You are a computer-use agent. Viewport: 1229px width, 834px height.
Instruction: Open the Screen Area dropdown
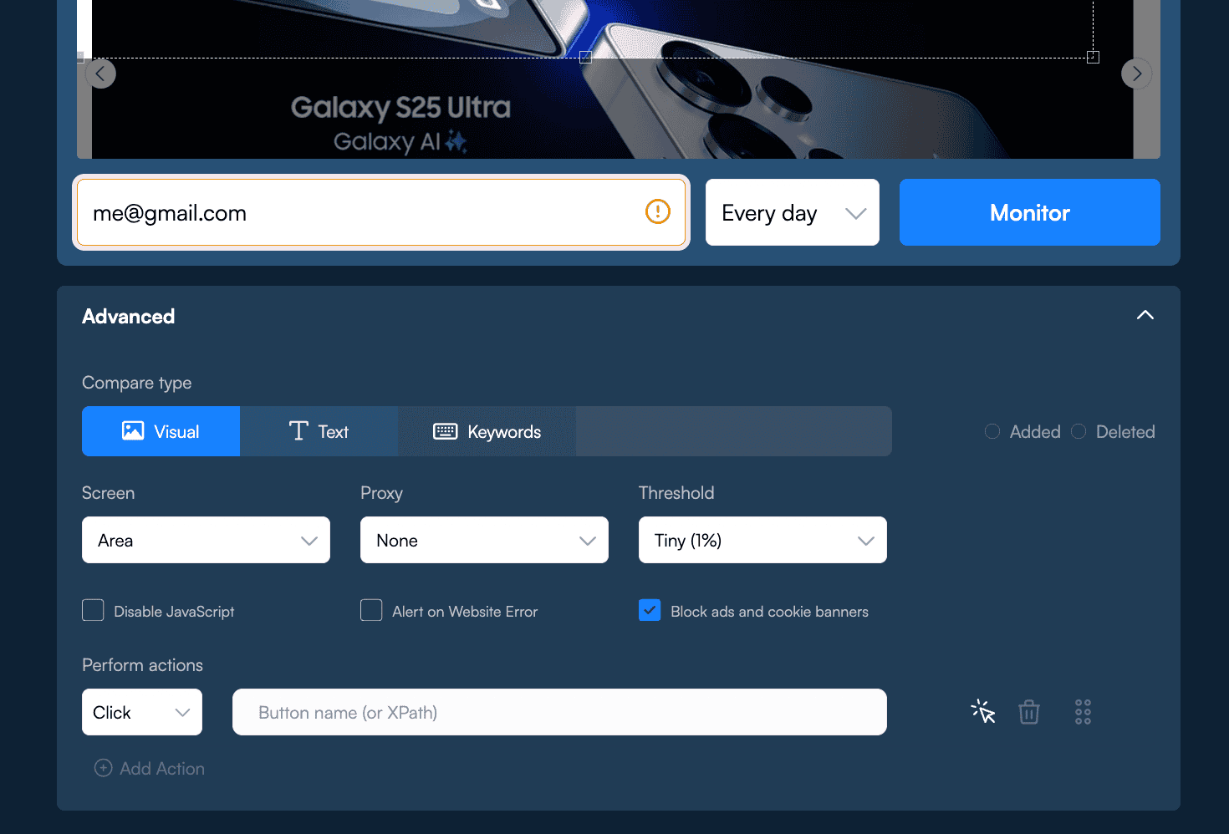(206, 540)
